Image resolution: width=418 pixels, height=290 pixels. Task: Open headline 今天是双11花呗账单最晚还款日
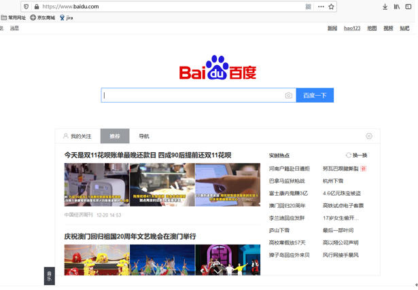[147, 155]
